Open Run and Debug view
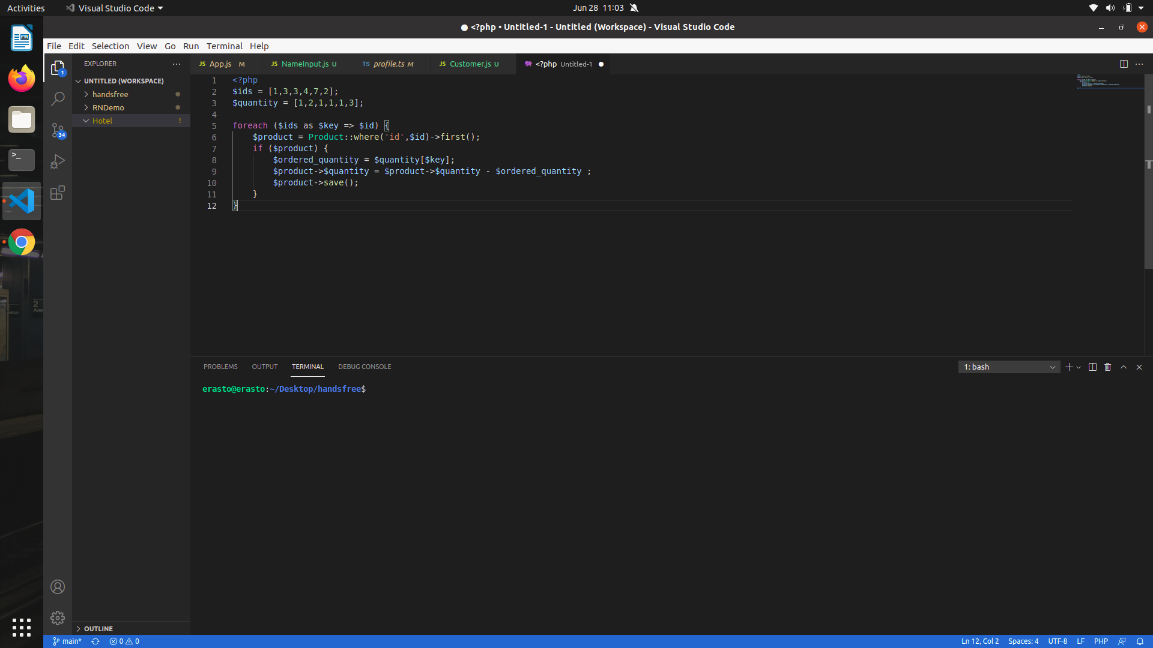 coord(58,161)
